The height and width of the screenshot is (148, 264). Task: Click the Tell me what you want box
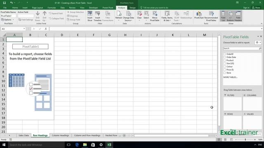154,8
